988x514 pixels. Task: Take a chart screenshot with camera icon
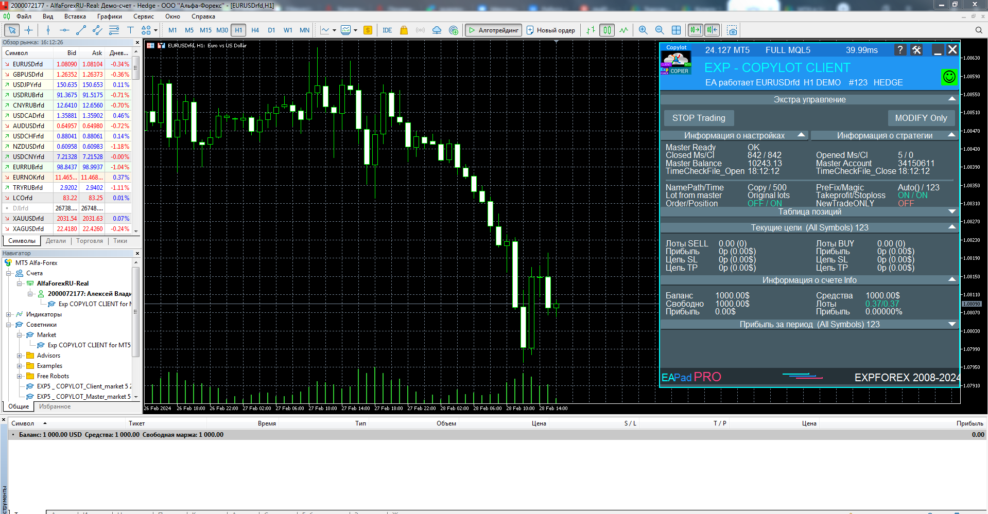tap(732, 30)
